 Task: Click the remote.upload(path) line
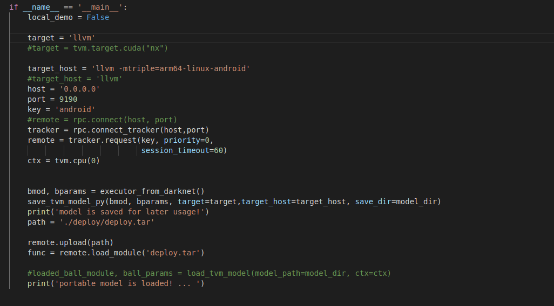tap(70, 242)
